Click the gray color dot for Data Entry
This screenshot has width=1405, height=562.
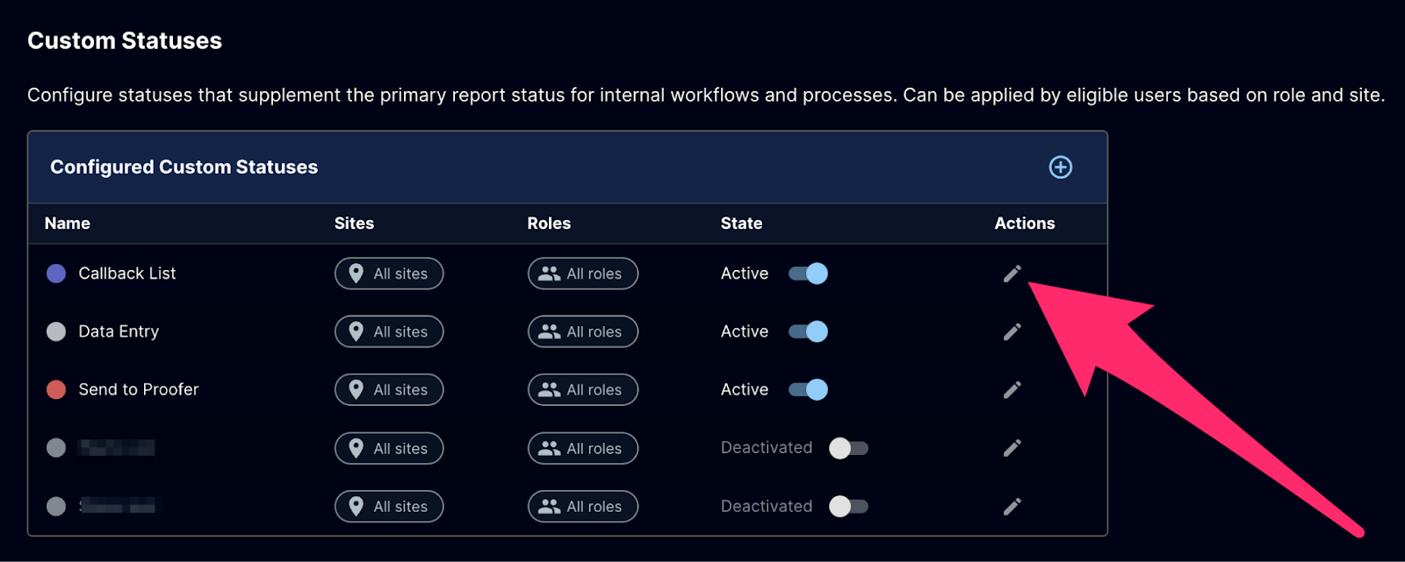click(56, 331)
